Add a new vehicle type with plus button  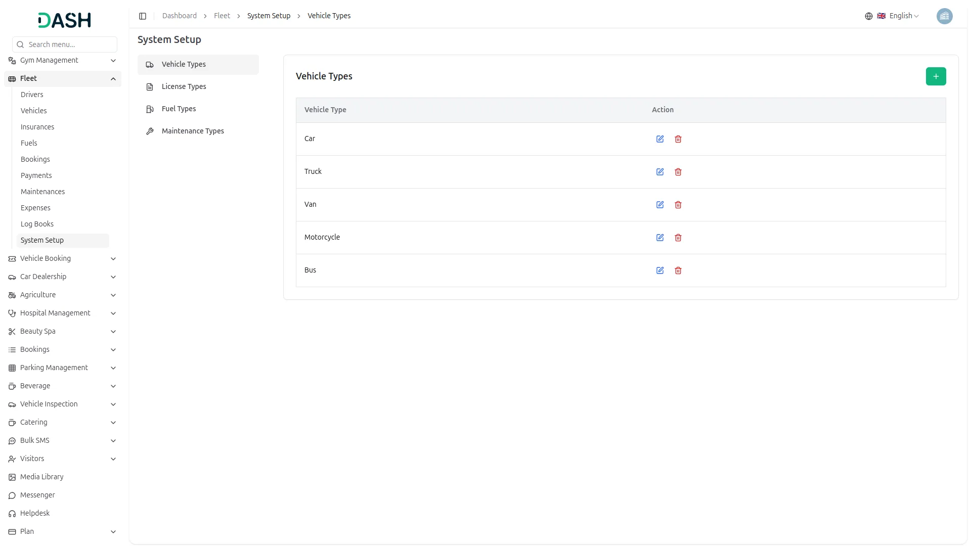936,76
